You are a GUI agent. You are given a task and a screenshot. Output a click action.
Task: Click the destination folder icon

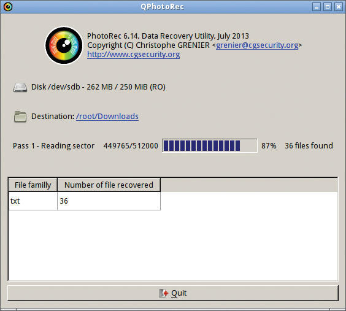click(20, 117)
